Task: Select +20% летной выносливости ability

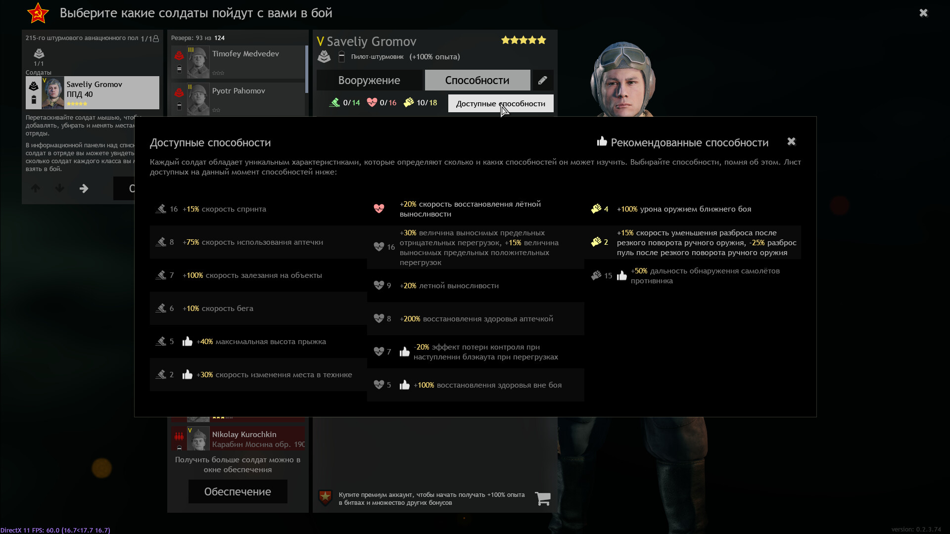Action: tap(475, 286)
